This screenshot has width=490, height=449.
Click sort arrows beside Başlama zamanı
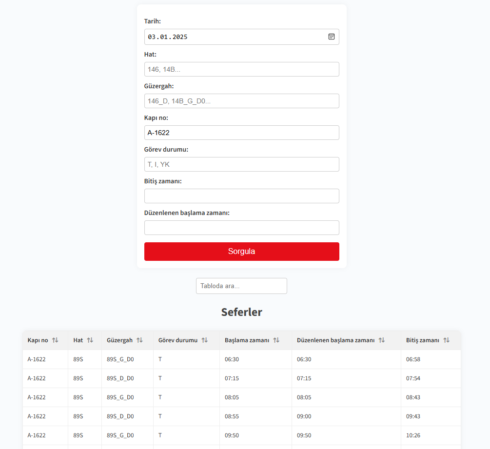pos(276,340)
